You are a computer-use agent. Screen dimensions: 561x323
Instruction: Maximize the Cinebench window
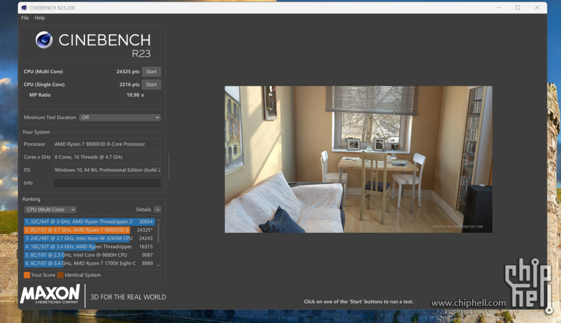(x=517, y=7)
